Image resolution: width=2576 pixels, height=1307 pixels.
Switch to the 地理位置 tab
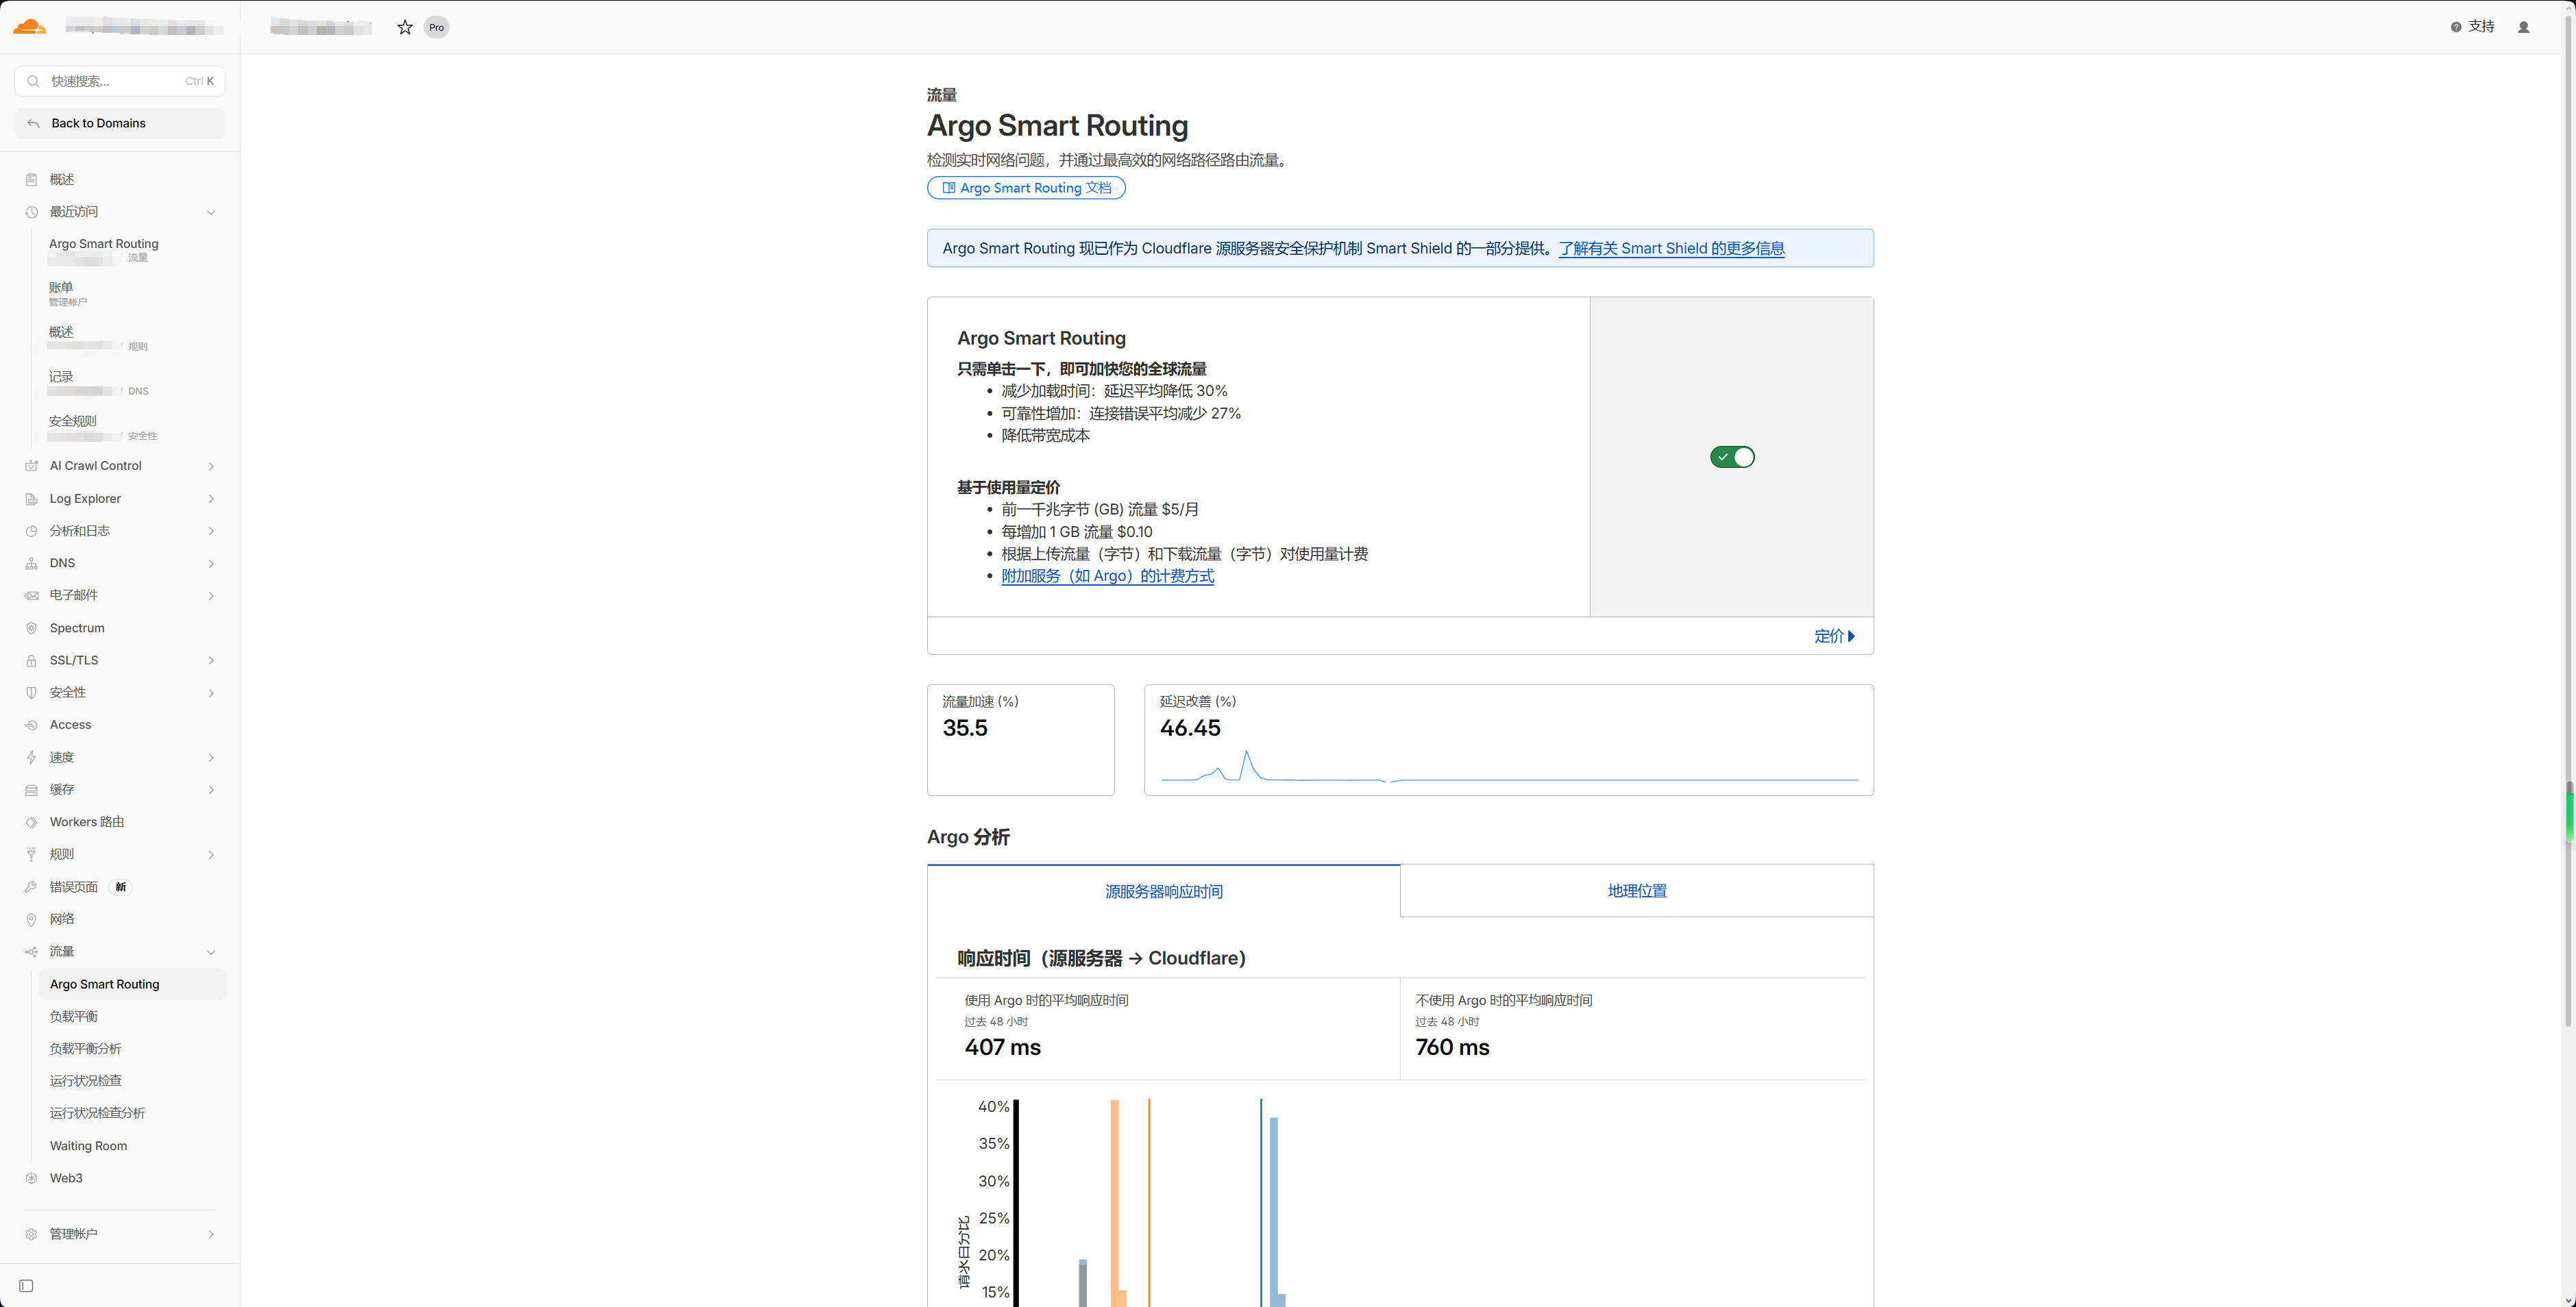[x=1637, y=891]
